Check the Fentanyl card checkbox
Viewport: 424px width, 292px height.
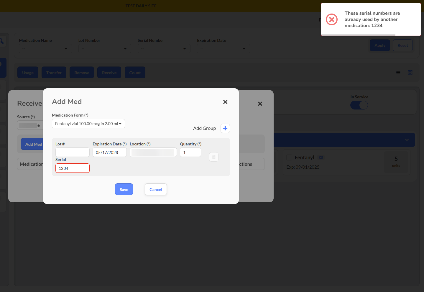point(289,158)
